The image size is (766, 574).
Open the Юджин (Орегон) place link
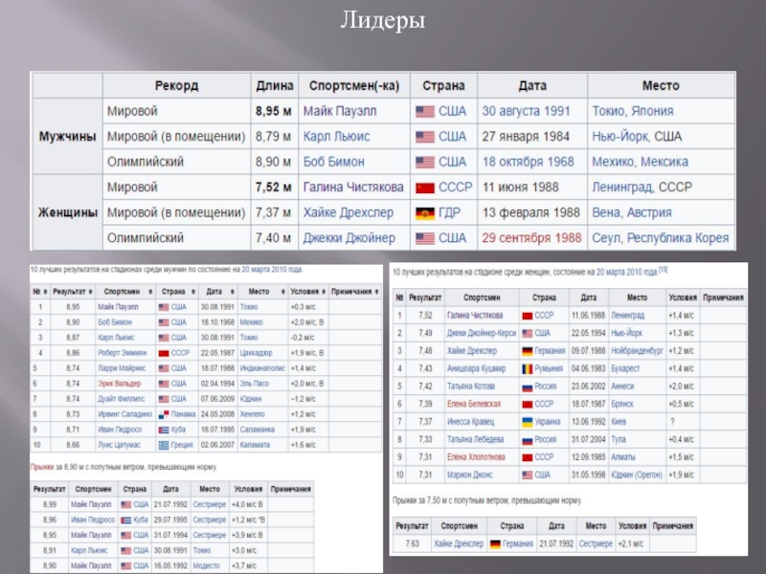click(637, 475)
